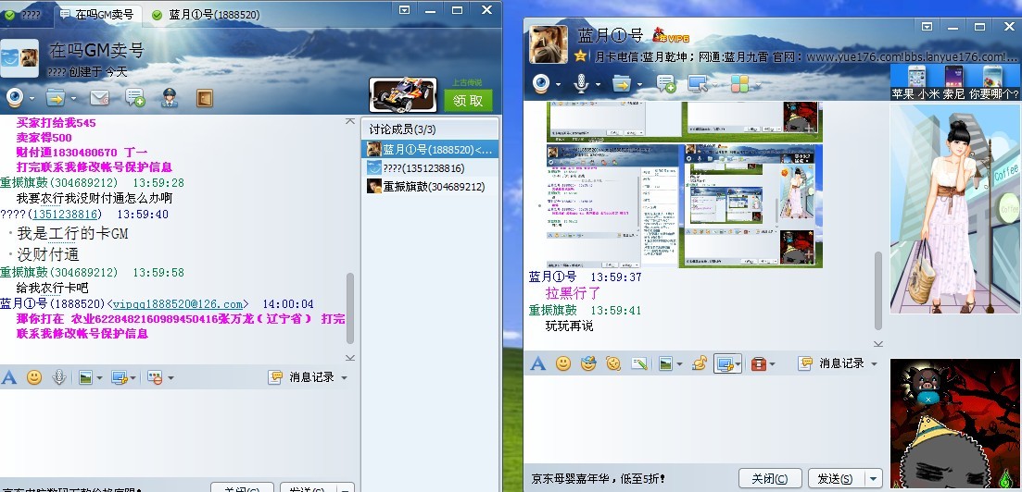Click discussion chat history scrollbar thumb
1022x492 pixels.
(x=350, y=308)
